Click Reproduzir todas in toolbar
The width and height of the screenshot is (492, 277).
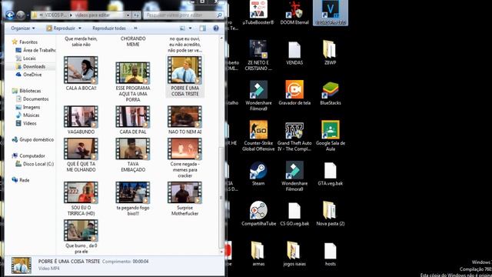(x=109, y=28)
